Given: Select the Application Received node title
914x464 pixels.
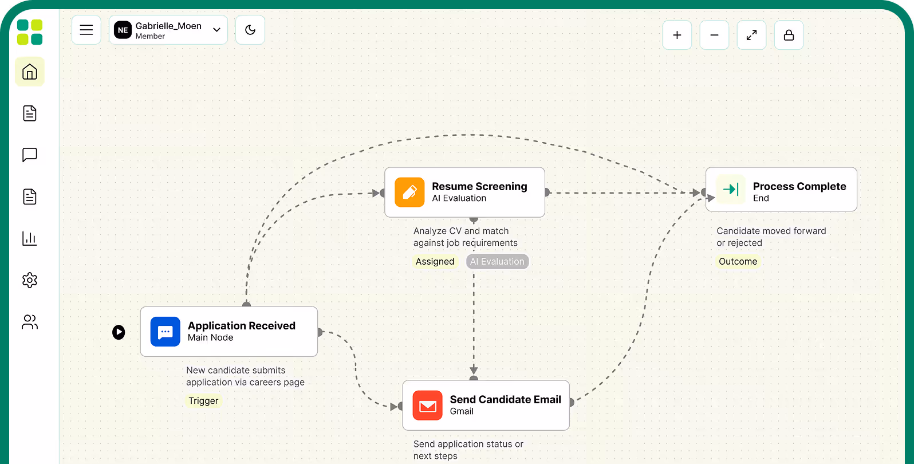Looking at the screenshot, I should [x=242, y=325].
